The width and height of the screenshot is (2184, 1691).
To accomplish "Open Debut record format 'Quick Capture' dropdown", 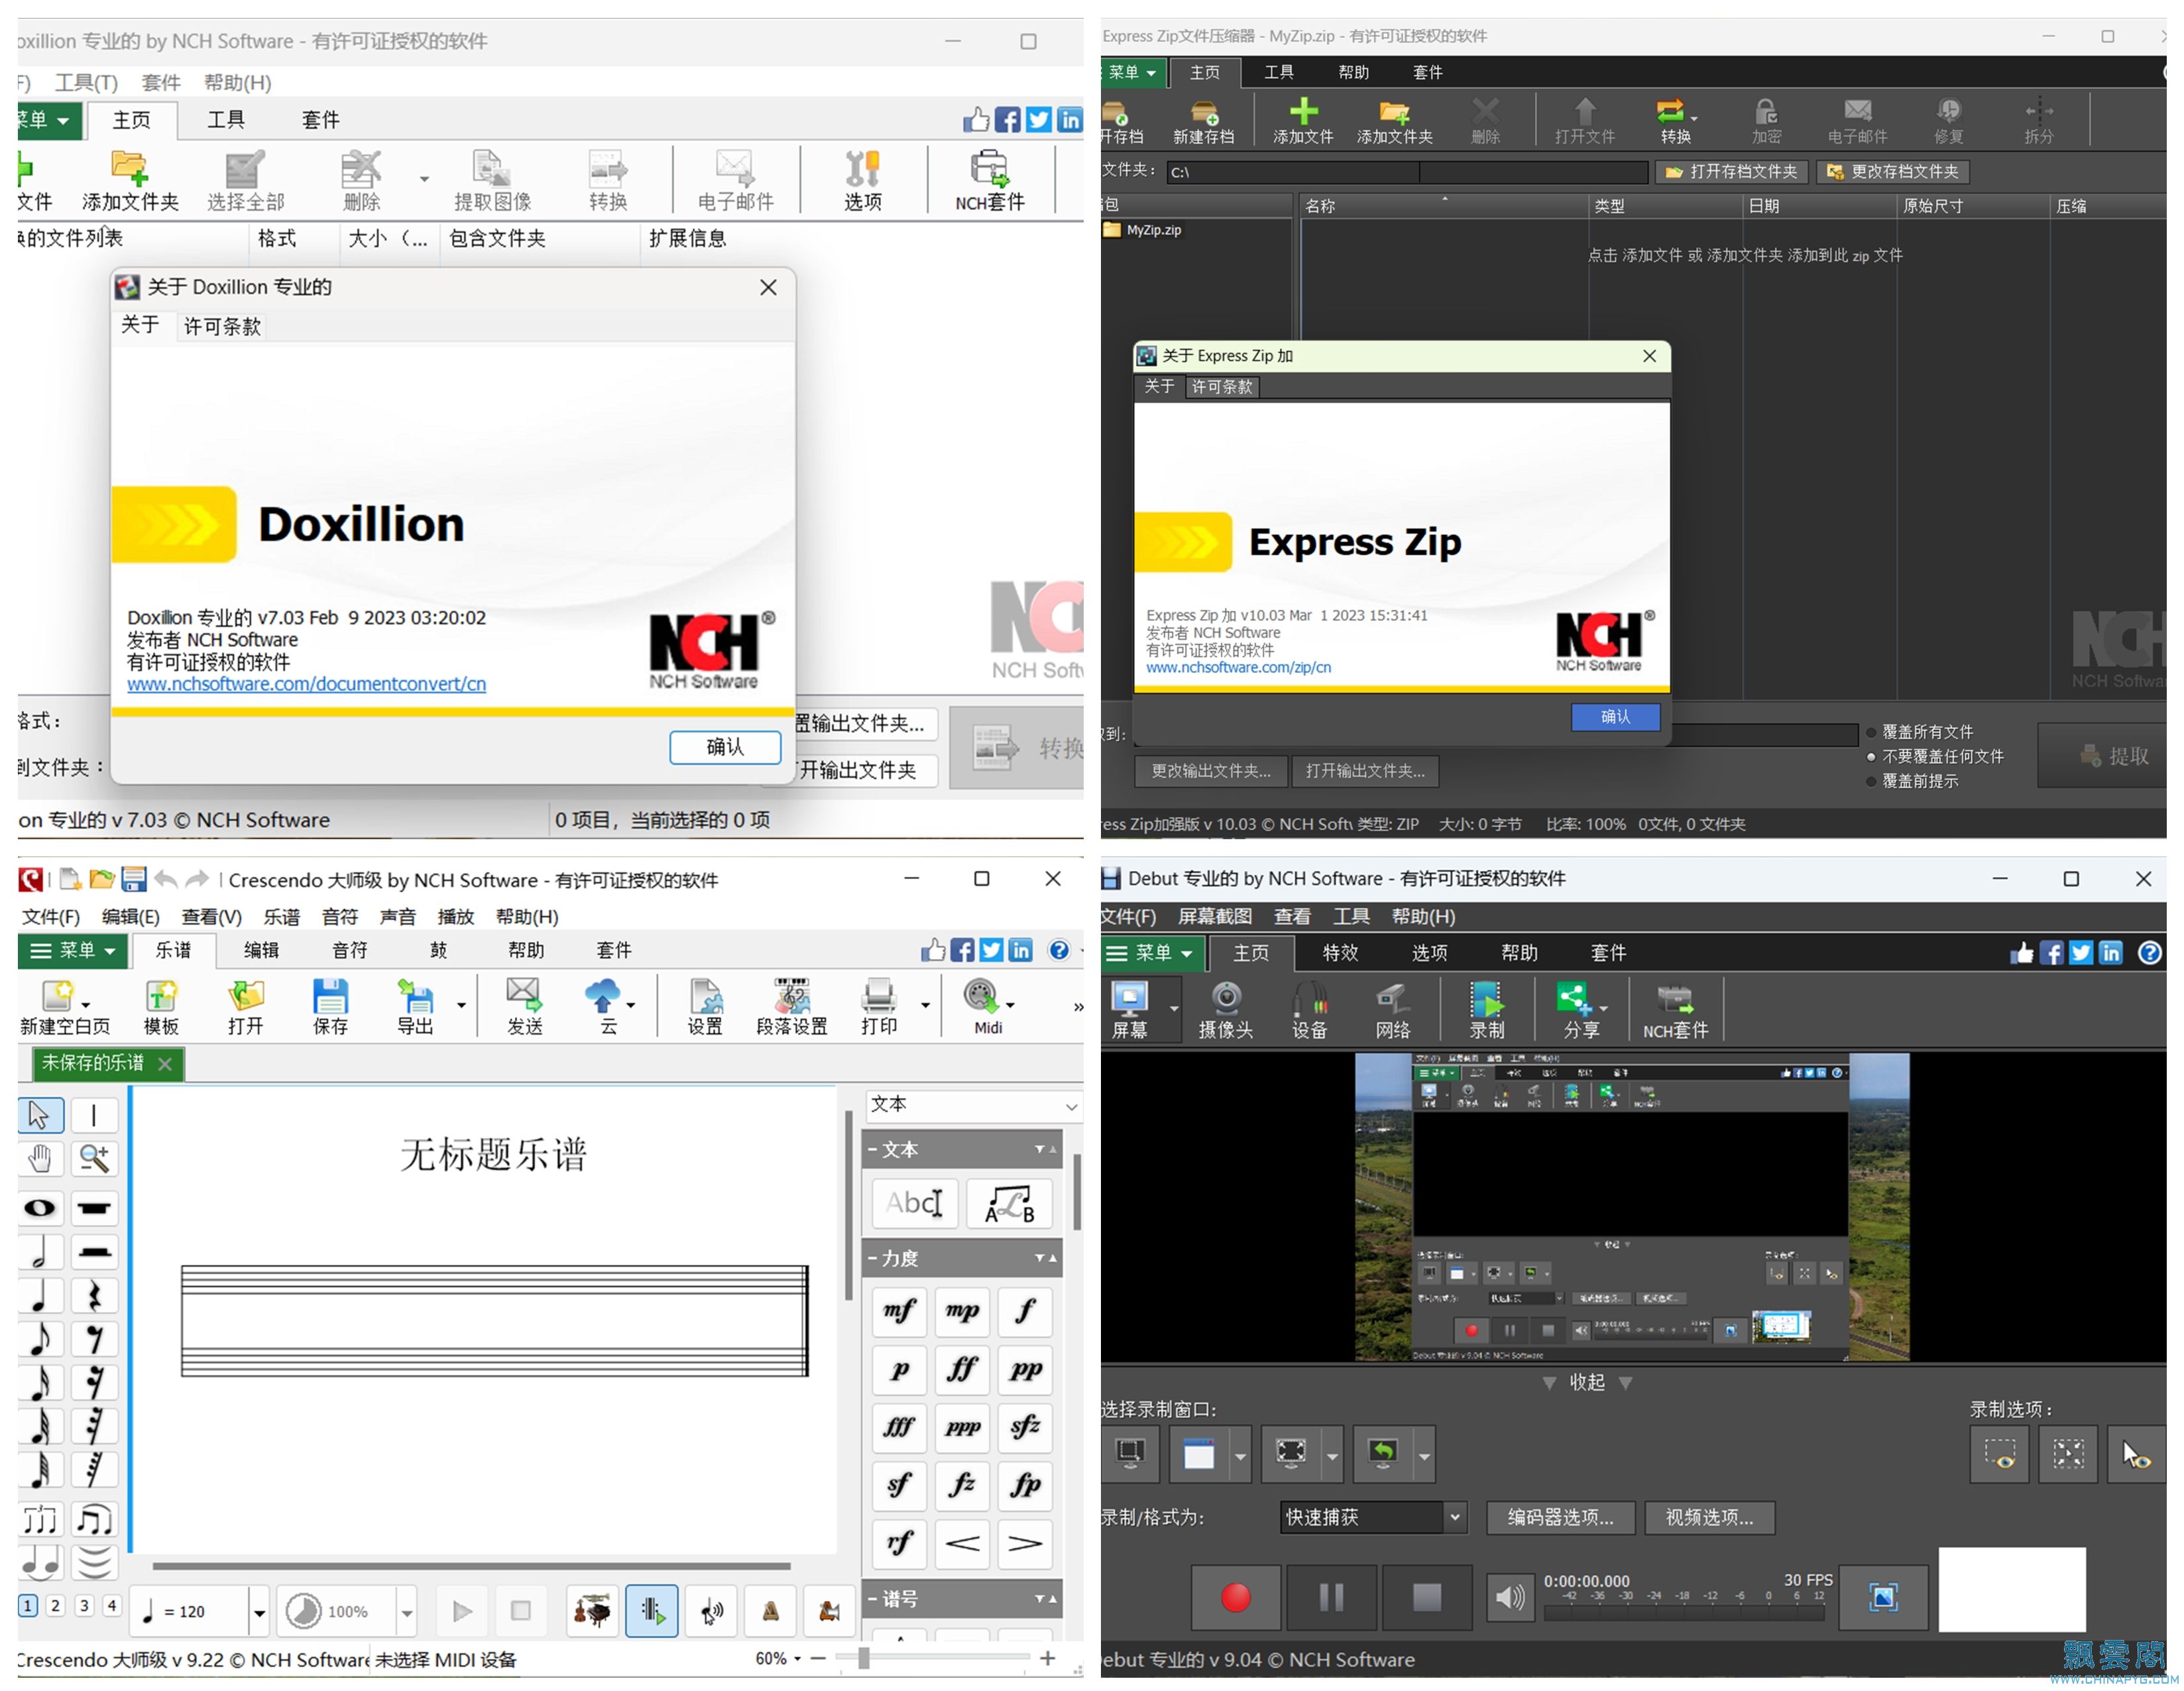I will click(x=1373, y=1517).
